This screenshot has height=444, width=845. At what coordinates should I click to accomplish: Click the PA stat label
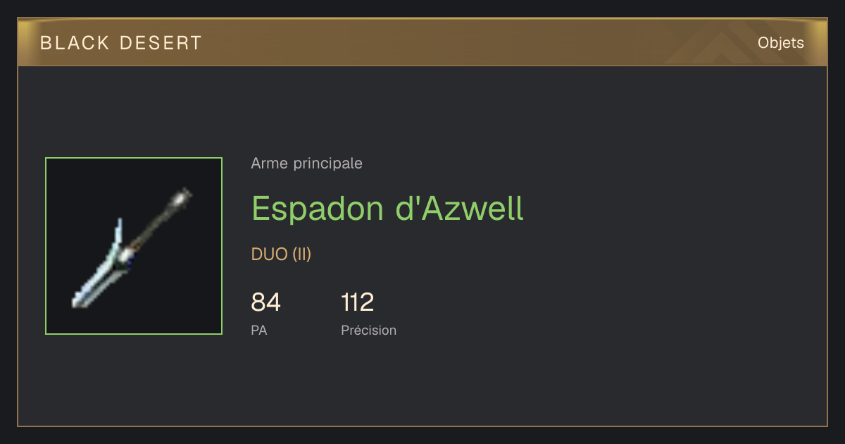[259, 330]
